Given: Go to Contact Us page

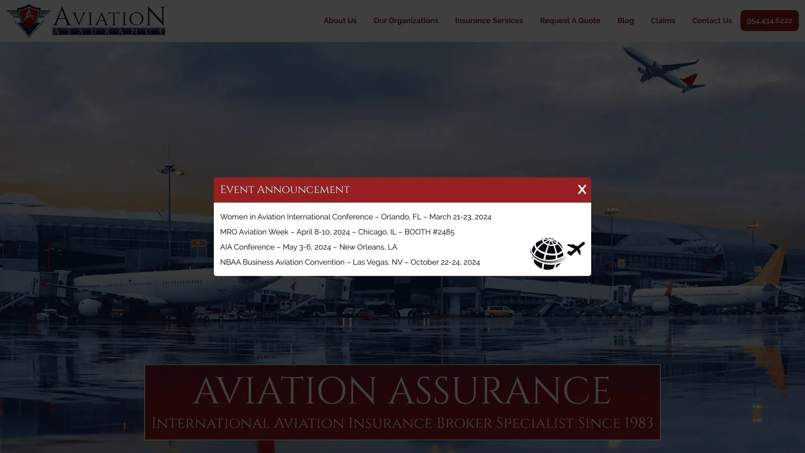Looking at the screenshot, I should (712, 21).
